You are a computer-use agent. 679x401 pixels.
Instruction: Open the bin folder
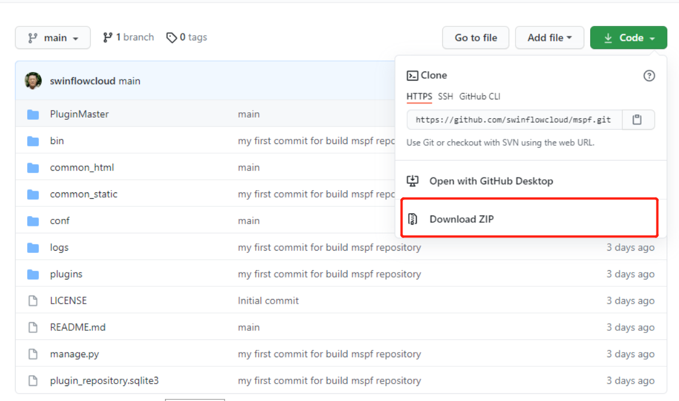(57, 141)
